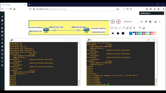This screenshot has height=93, width=166.
Task: Select the EVE Topology tab
Action: (x=13, y=5)
